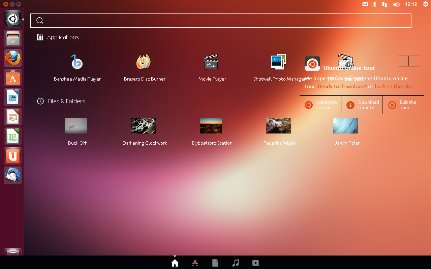Open the sound volume indicator menu
431x269 pixels.
[396, 4]
